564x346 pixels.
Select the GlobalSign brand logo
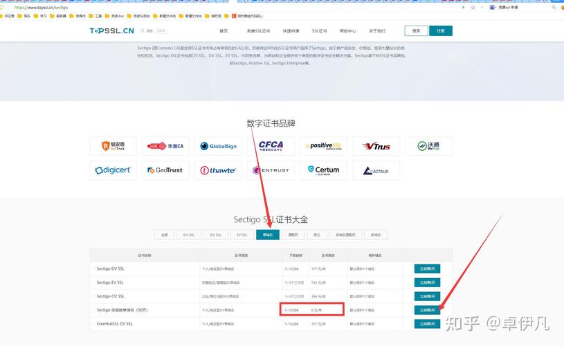(x=219, y=146)
